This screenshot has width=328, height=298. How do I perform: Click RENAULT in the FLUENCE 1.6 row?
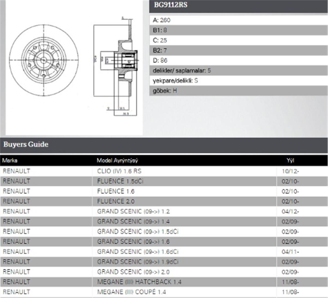pos(16,191)
